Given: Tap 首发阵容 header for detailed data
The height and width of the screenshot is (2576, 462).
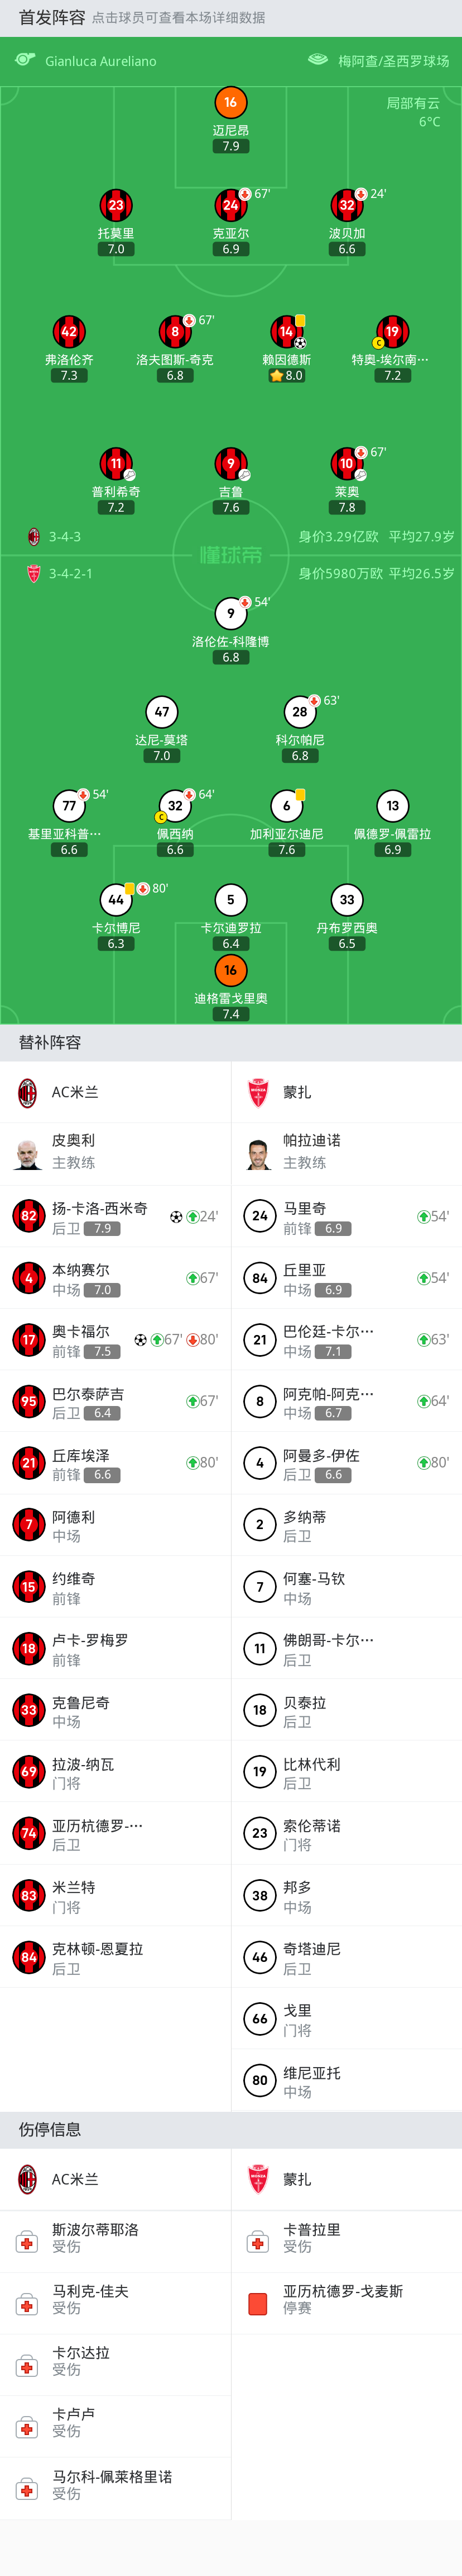Looking at the screenshot, I should pos(52,17).
